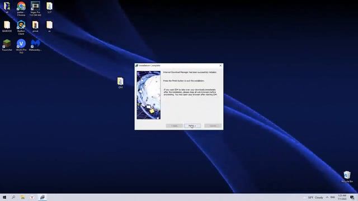Open taskbar search

pyautogui.click(x=13, y=197)
